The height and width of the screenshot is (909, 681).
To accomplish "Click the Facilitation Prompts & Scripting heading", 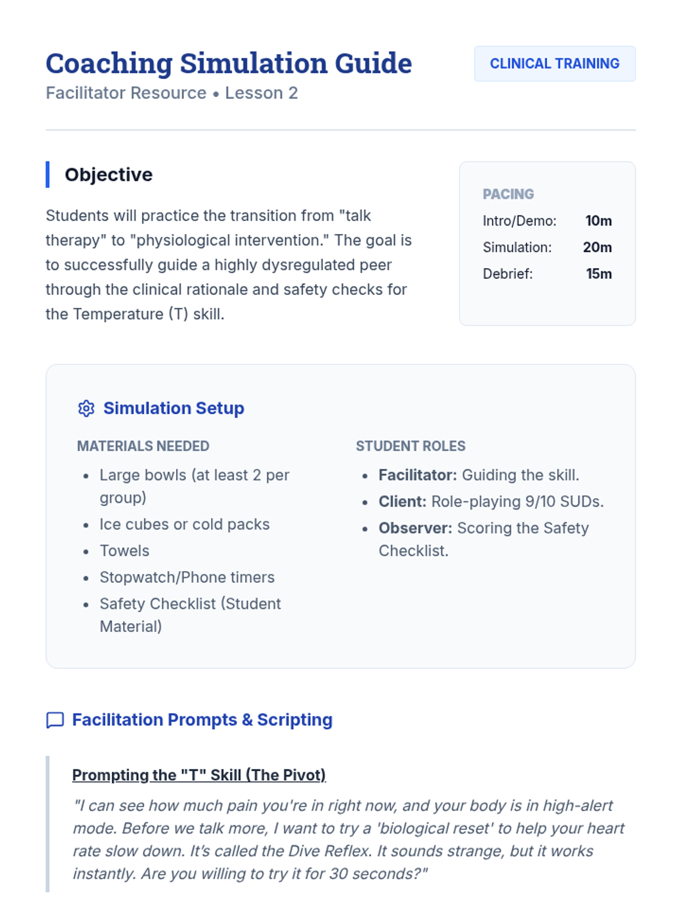I will (x=202, y=720).
